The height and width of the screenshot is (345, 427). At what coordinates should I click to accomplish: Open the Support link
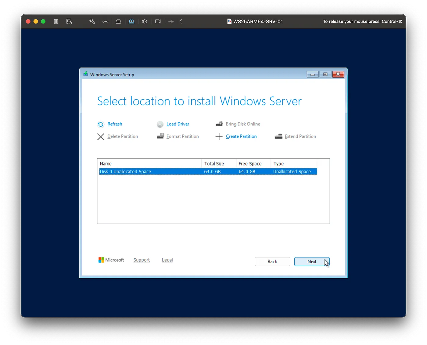pos(142,260)
